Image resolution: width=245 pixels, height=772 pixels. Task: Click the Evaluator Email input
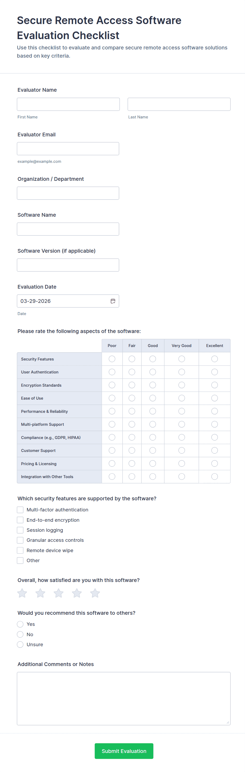(68, 149)
